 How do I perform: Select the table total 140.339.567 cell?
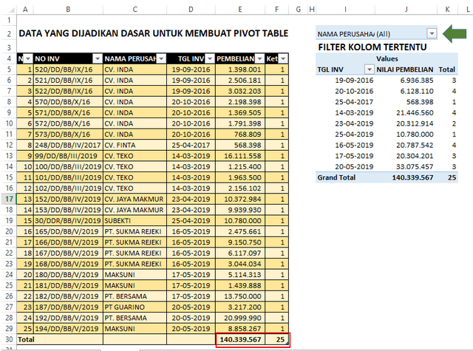tap(240, 339)
